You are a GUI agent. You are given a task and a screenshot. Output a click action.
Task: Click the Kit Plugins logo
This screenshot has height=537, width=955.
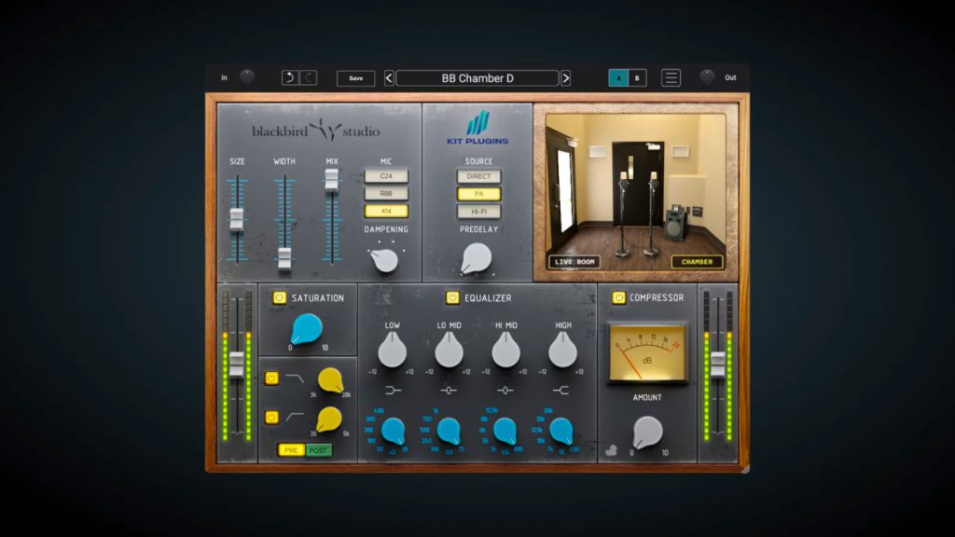click(x=478, y=128)
